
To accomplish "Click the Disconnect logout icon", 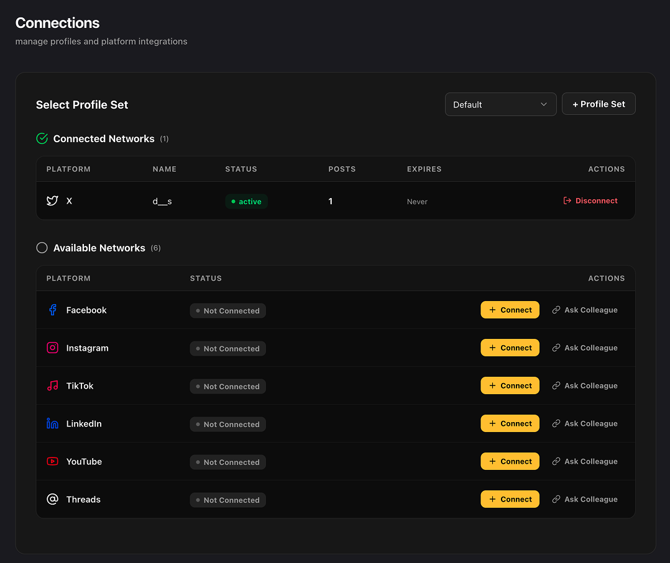I will tap(566, 200).
